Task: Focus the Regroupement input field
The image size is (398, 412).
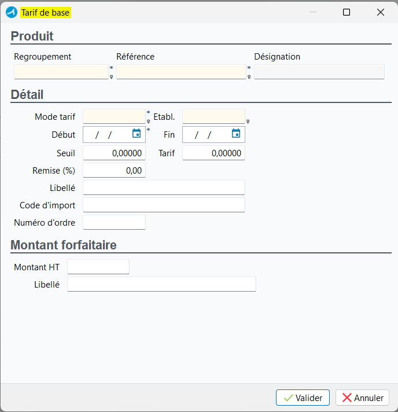Action: point(61,72)
